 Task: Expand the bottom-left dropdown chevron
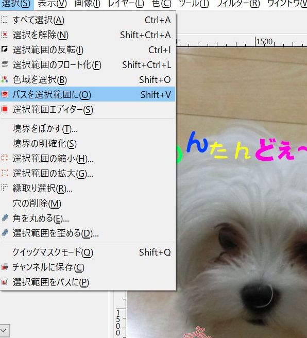click(4, 330)
